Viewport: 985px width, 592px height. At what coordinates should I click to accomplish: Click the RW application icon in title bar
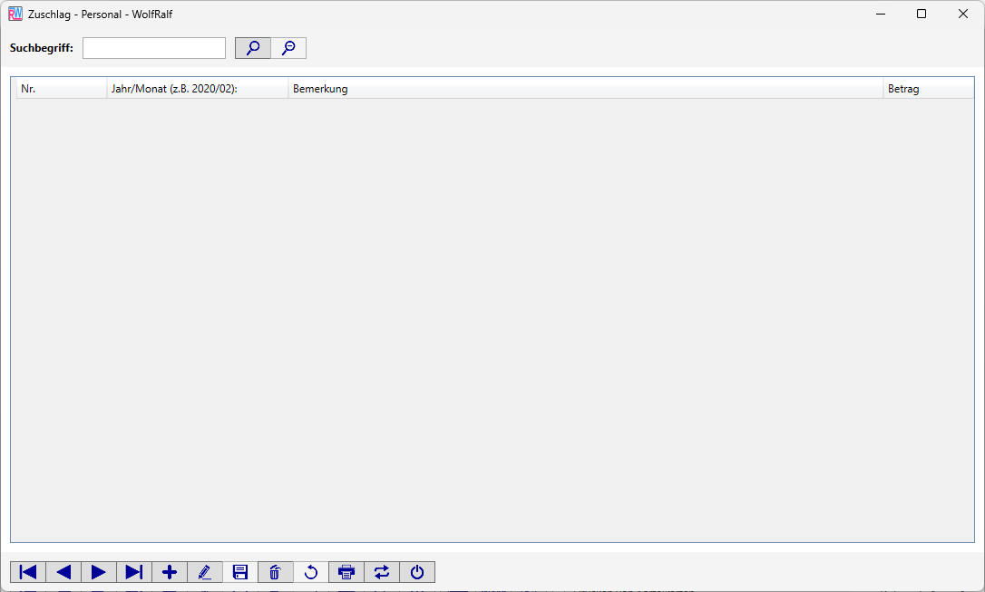tap(15, 14)
